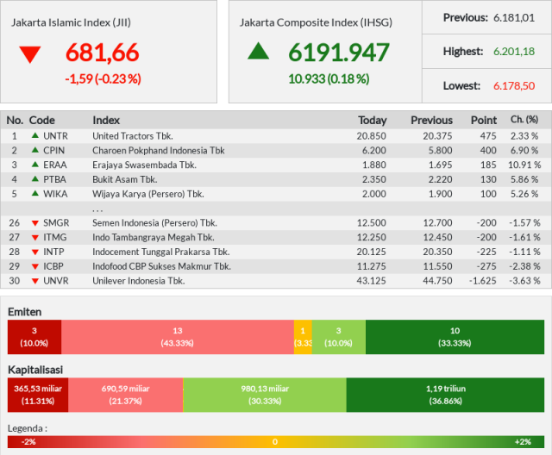
Task: Select the ITMG stock code
Action: (55, 237)
